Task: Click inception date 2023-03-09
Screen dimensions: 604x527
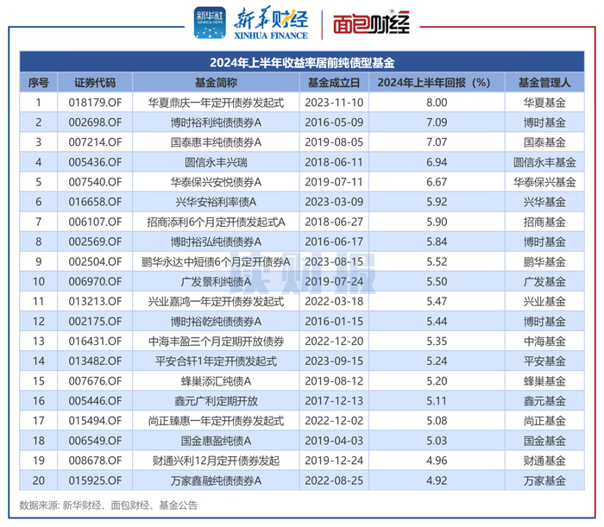Action: (334, 202)
